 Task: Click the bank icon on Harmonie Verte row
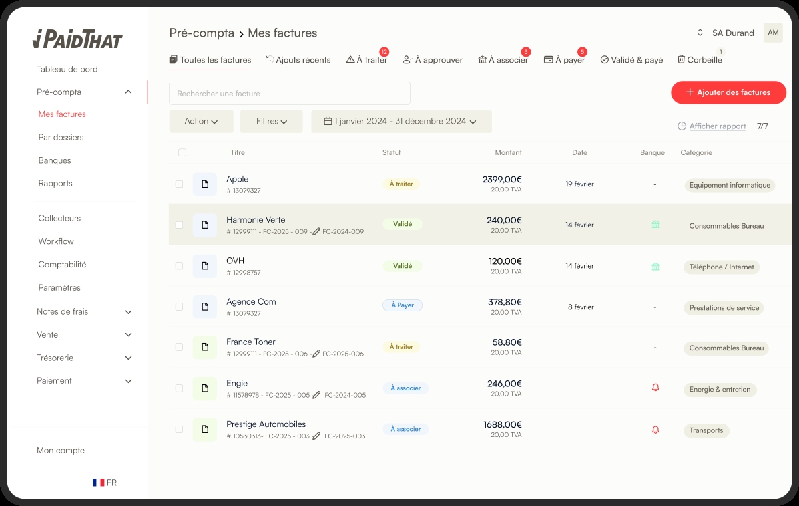click(x=655, y=225)
